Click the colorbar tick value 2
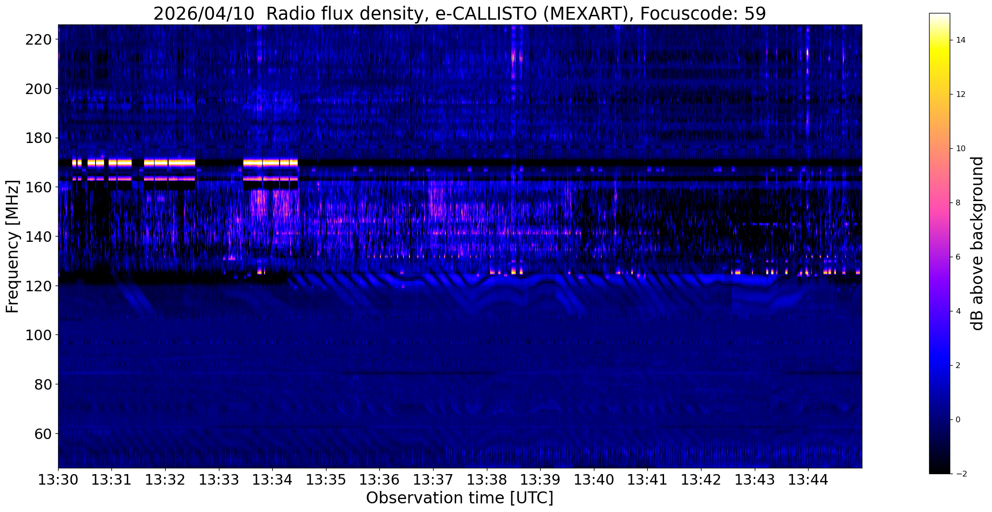992x512 pixels. (x=958, y=366)
